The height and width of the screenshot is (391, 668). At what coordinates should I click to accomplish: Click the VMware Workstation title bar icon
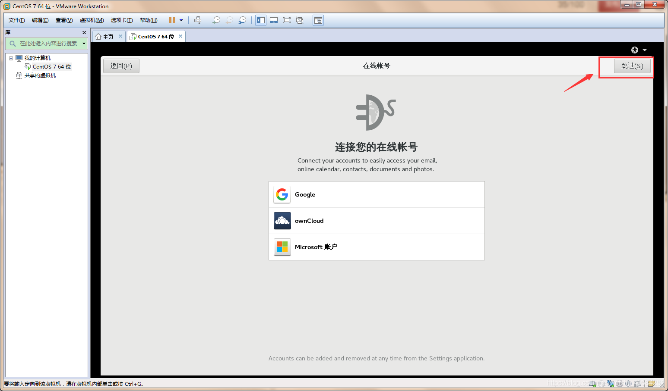point(7,6)
